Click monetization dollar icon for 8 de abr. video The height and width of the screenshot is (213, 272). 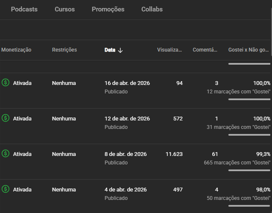(6, 153)
